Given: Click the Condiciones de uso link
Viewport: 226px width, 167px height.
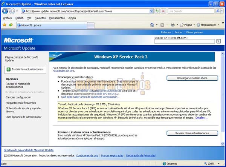Looking at the screenshot, I should (87, 155).
